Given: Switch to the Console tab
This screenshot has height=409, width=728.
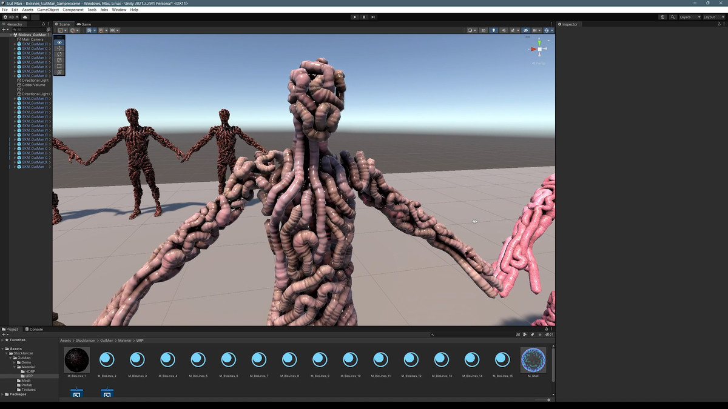Looking at the screenshot, I should click(x=35, y=329).
